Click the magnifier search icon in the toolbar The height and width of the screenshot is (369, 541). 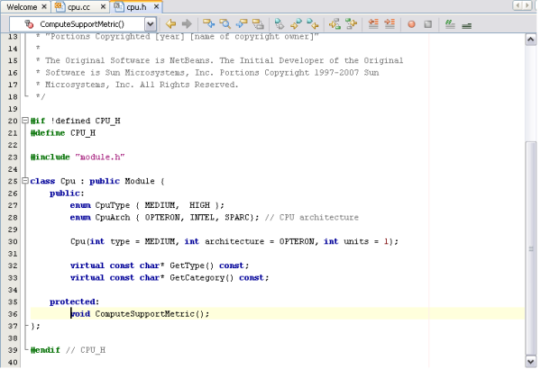(x=225, y=23)
